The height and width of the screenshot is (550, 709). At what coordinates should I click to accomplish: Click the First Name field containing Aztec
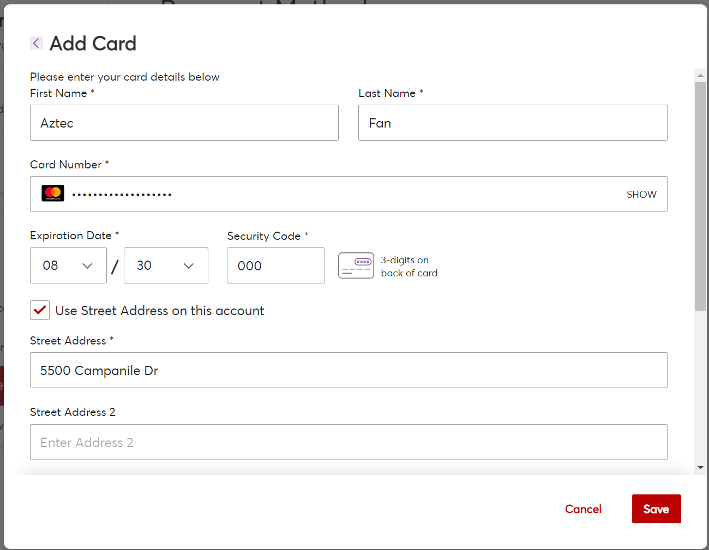point(184,123)
